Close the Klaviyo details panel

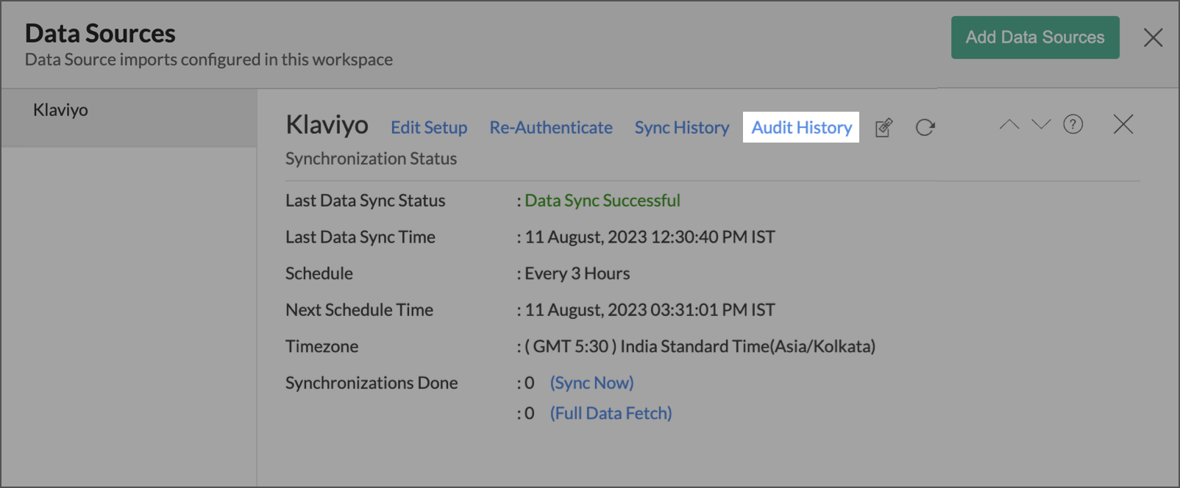pos(1123,124)
